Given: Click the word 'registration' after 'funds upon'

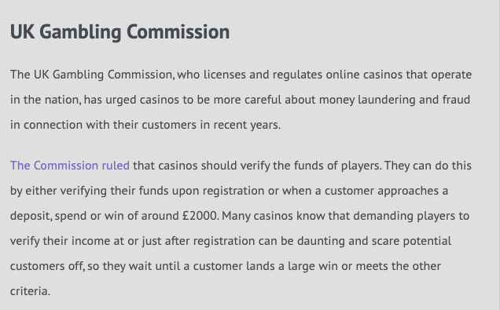Looking at the screenshot, I should [x=233, y=191].
